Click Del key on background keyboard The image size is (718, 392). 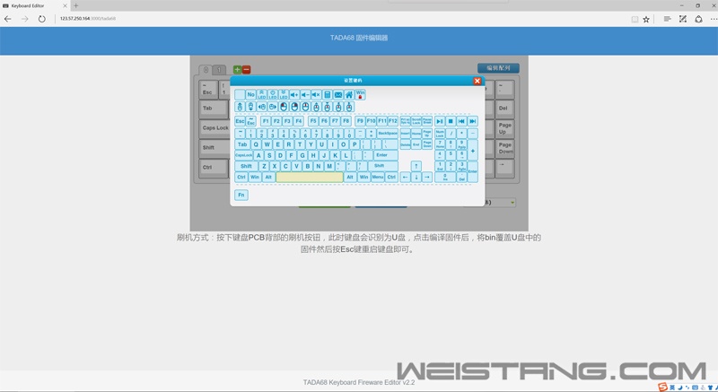(504, 109)
